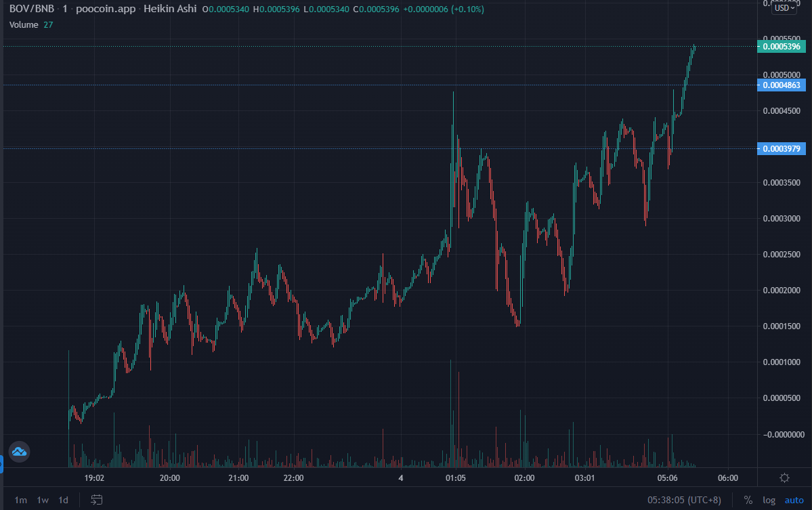Screen dimensions: 812x510
Task: Click the 19:02 time axis label
Action: point(94,478)
